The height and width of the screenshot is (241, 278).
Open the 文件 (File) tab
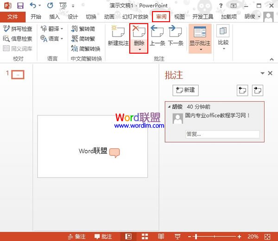coord(13,17)
